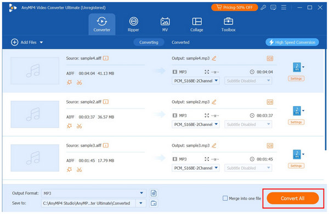Click the edit effects wand for sample2.aiff
329x214 pixels.
[69, 126]
